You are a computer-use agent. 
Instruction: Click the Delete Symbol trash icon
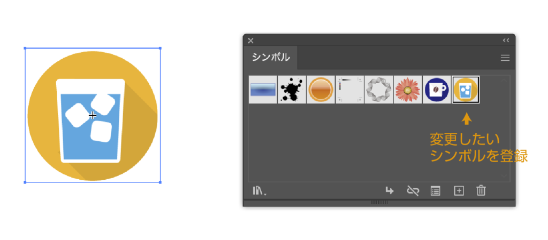click(481, 190)
